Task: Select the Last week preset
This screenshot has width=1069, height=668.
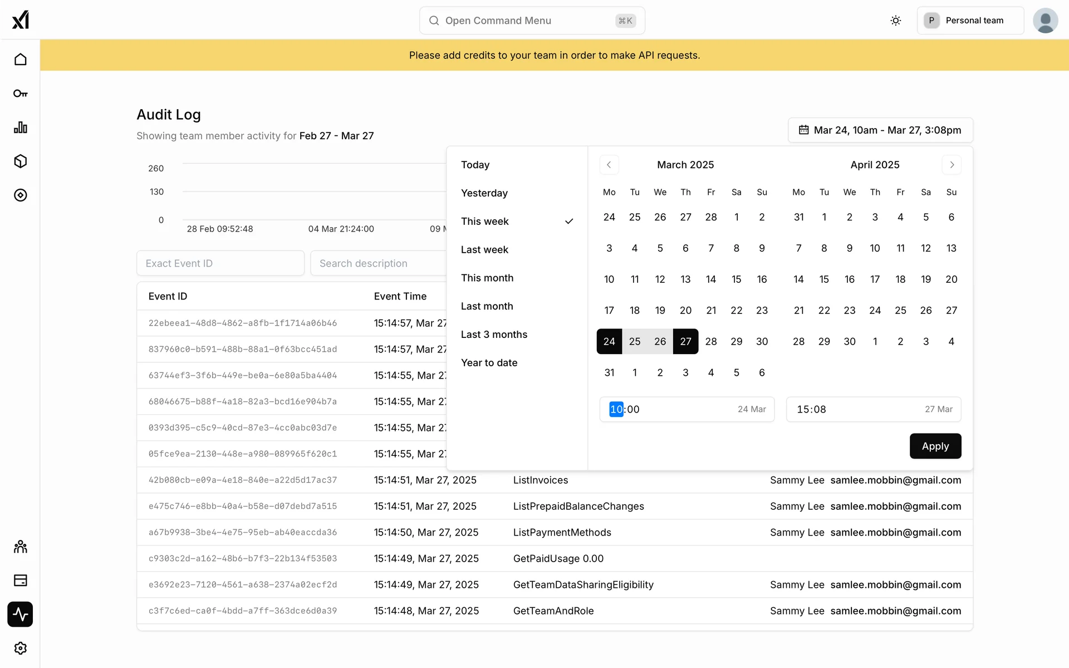Action: 484,250
